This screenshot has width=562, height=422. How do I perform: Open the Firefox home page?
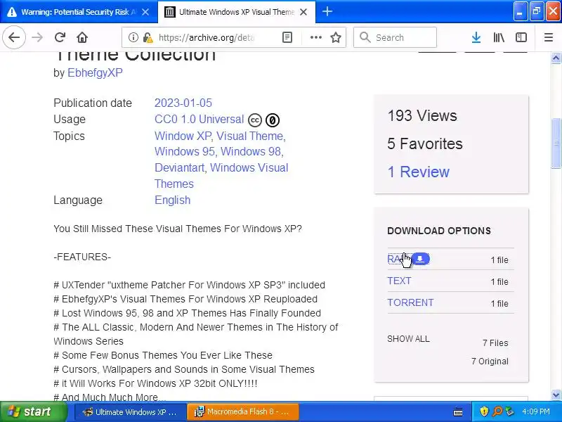[82, 37]
